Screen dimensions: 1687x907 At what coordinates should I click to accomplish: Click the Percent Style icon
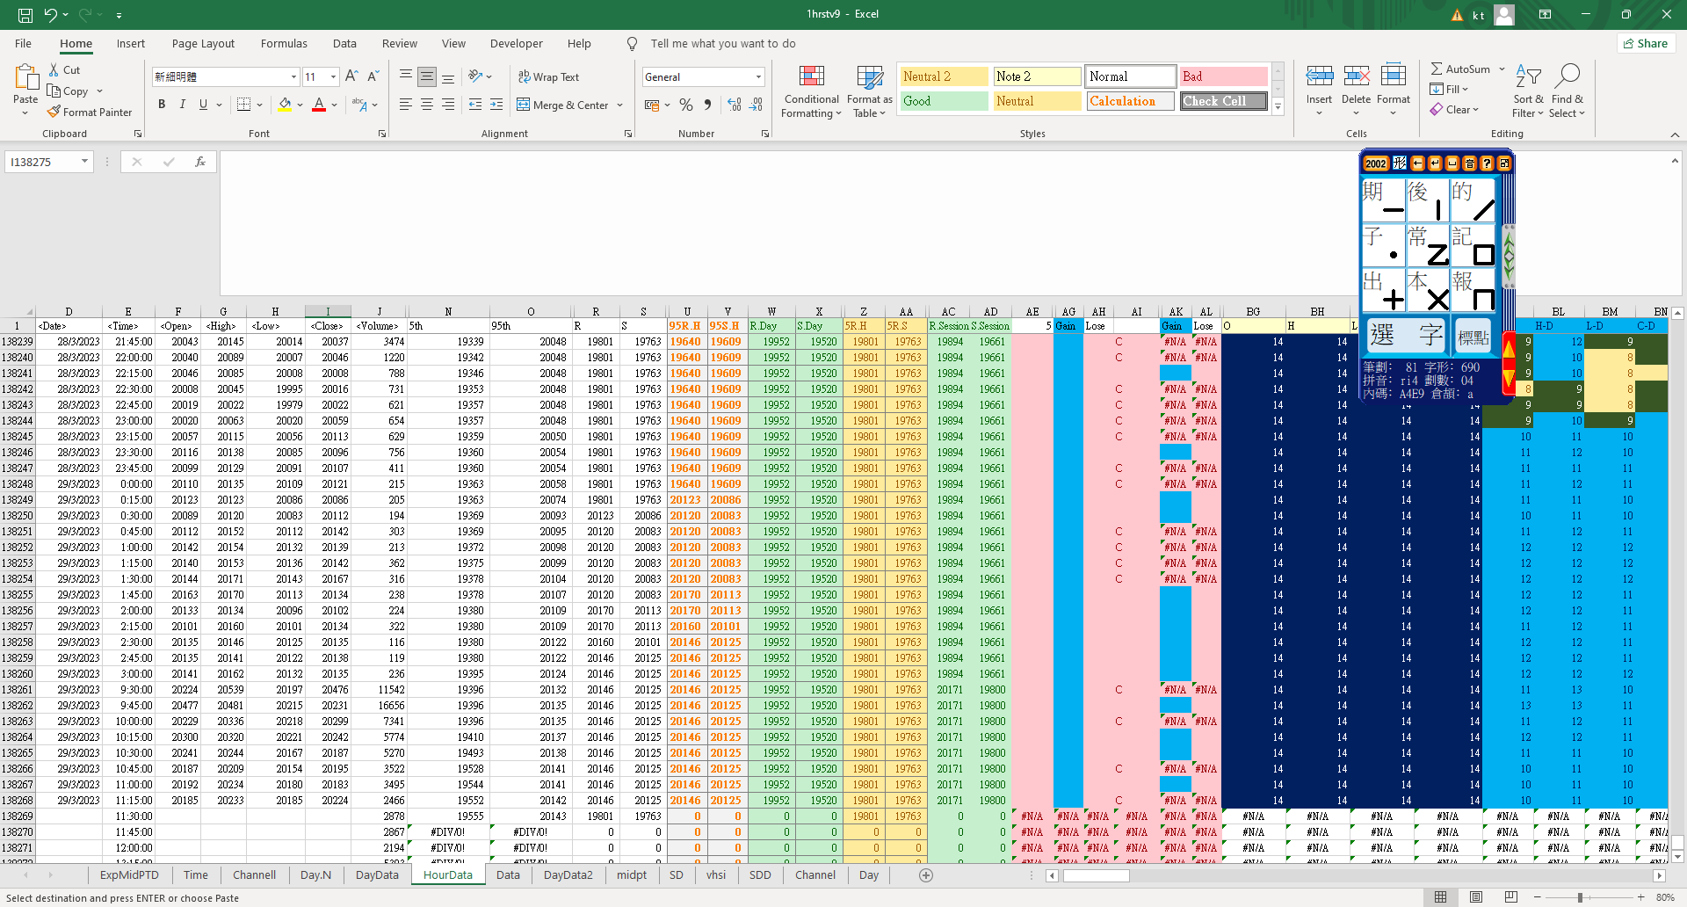pos(685,105)
